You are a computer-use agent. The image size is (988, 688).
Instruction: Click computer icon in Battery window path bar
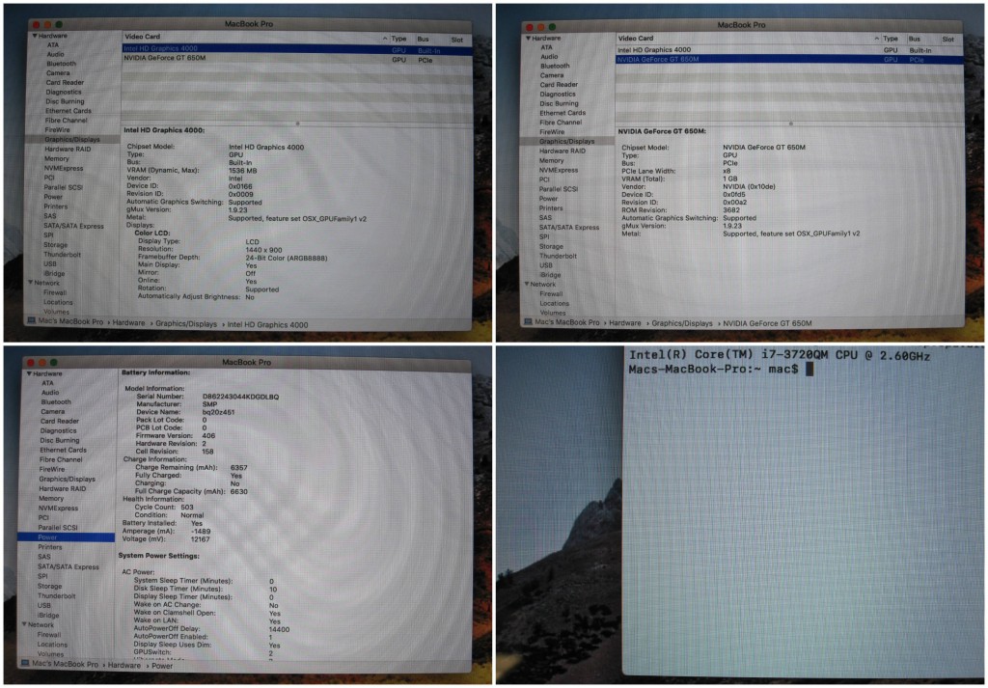coord(25,664)
